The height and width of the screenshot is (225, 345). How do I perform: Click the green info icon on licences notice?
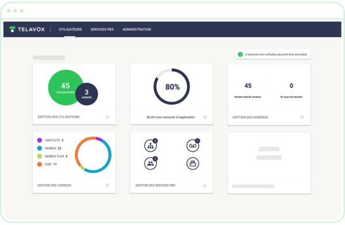point(240,55)
